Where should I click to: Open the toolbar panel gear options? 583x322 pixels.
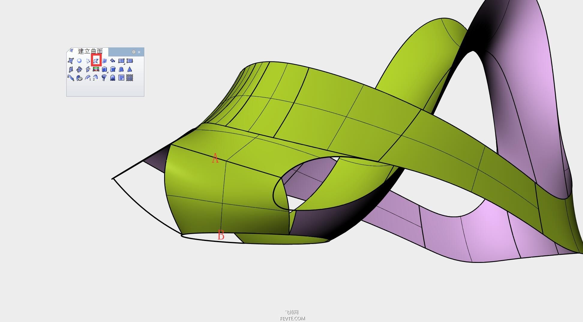tap(134, 52)
